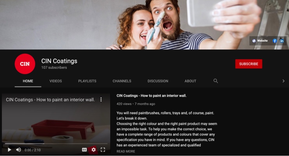Open the PLAYLISTS tab

pyautogui.click(x=87, y=81)
